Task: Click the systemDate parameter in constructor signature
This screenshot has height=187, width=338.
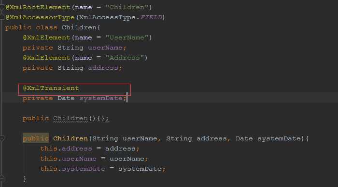Action: (x=279, y=138)
